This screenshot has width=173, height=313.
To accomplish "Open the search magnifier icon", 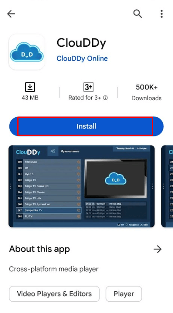I will [138, 14].
